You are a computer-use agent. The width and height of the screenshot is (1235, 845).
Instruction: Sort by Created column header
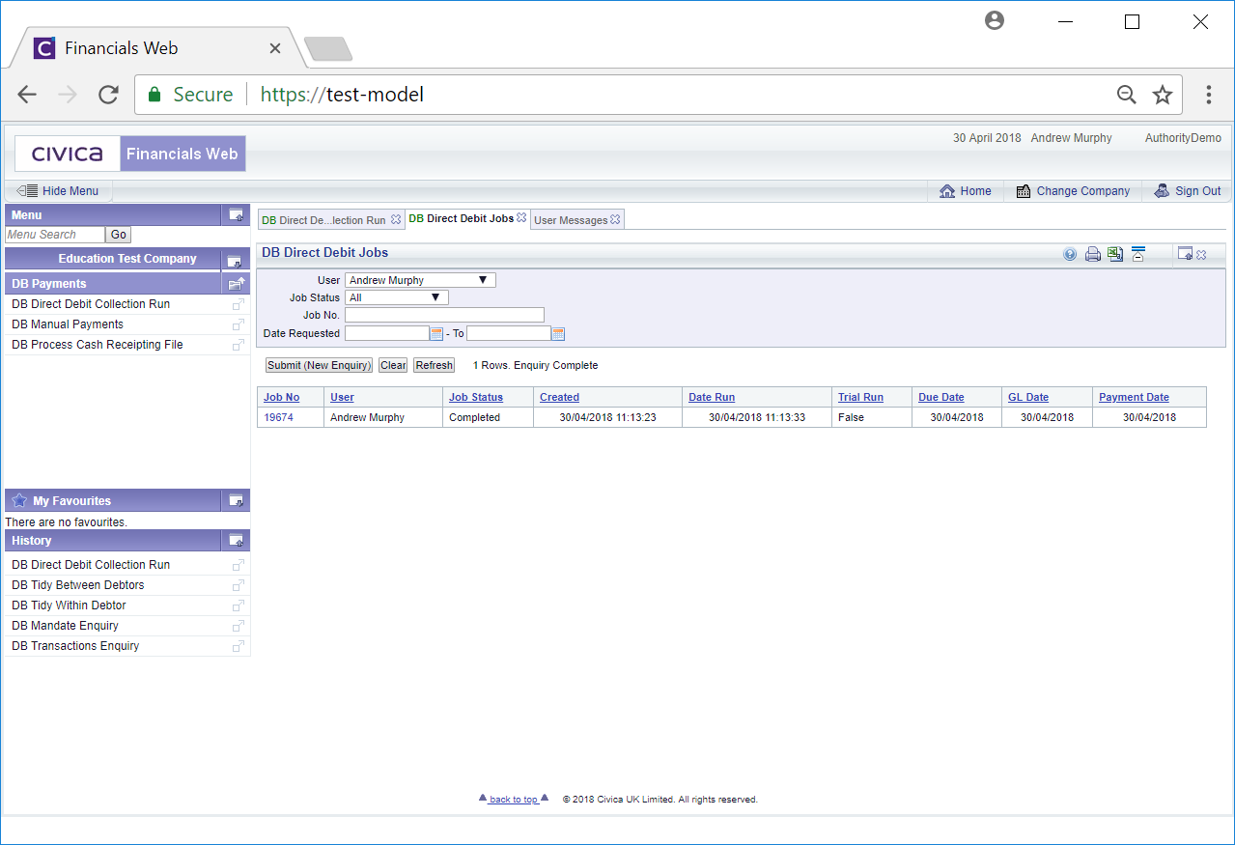pyautogui.click(x=559, y=397)
